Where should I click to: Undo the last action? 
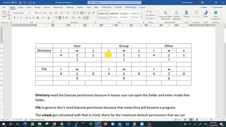[x=24, y=2]
